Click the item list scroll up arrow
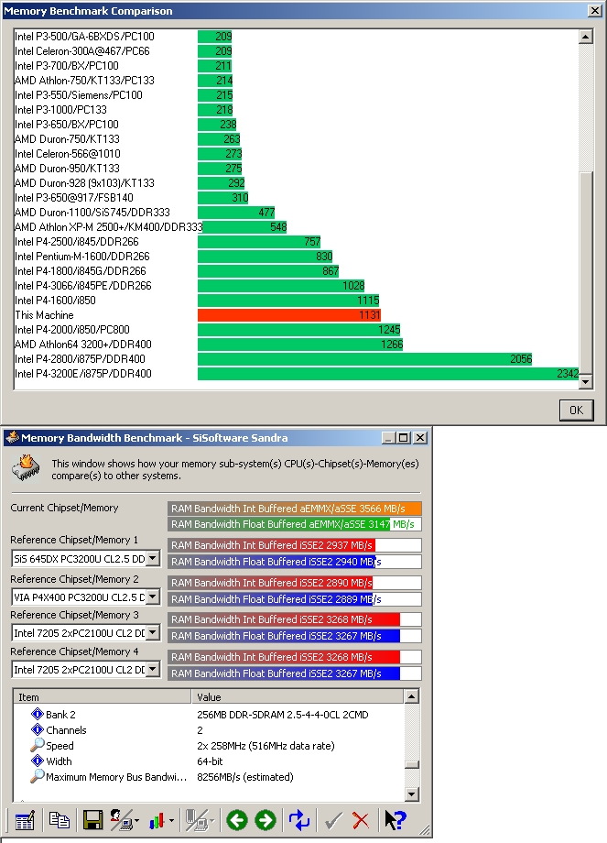 tap(411, 696)
